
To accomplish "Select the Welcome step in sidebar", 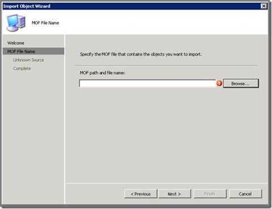I will pyautogui.click(x=16, y=43).
